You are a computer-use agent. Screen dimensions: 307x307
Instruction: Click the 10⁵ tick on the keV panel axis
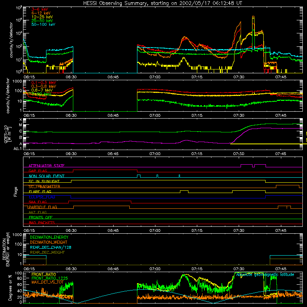(19, 8)
